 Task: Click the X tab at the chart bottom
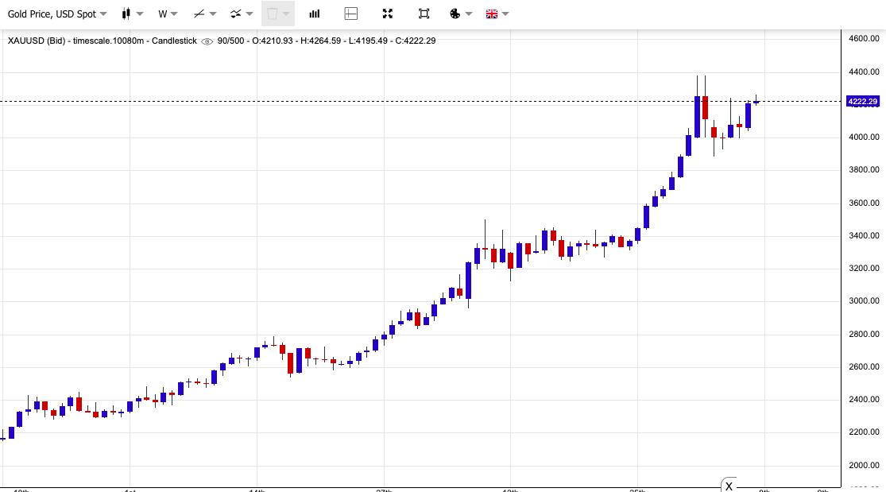tap(729, 486)
